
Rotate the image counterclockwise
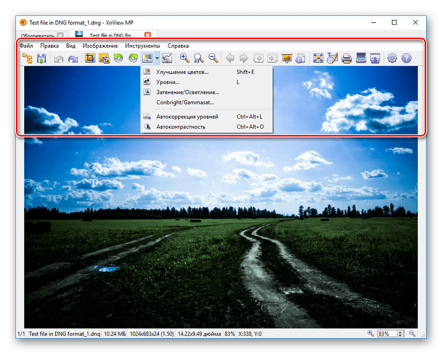pos(118,58)
